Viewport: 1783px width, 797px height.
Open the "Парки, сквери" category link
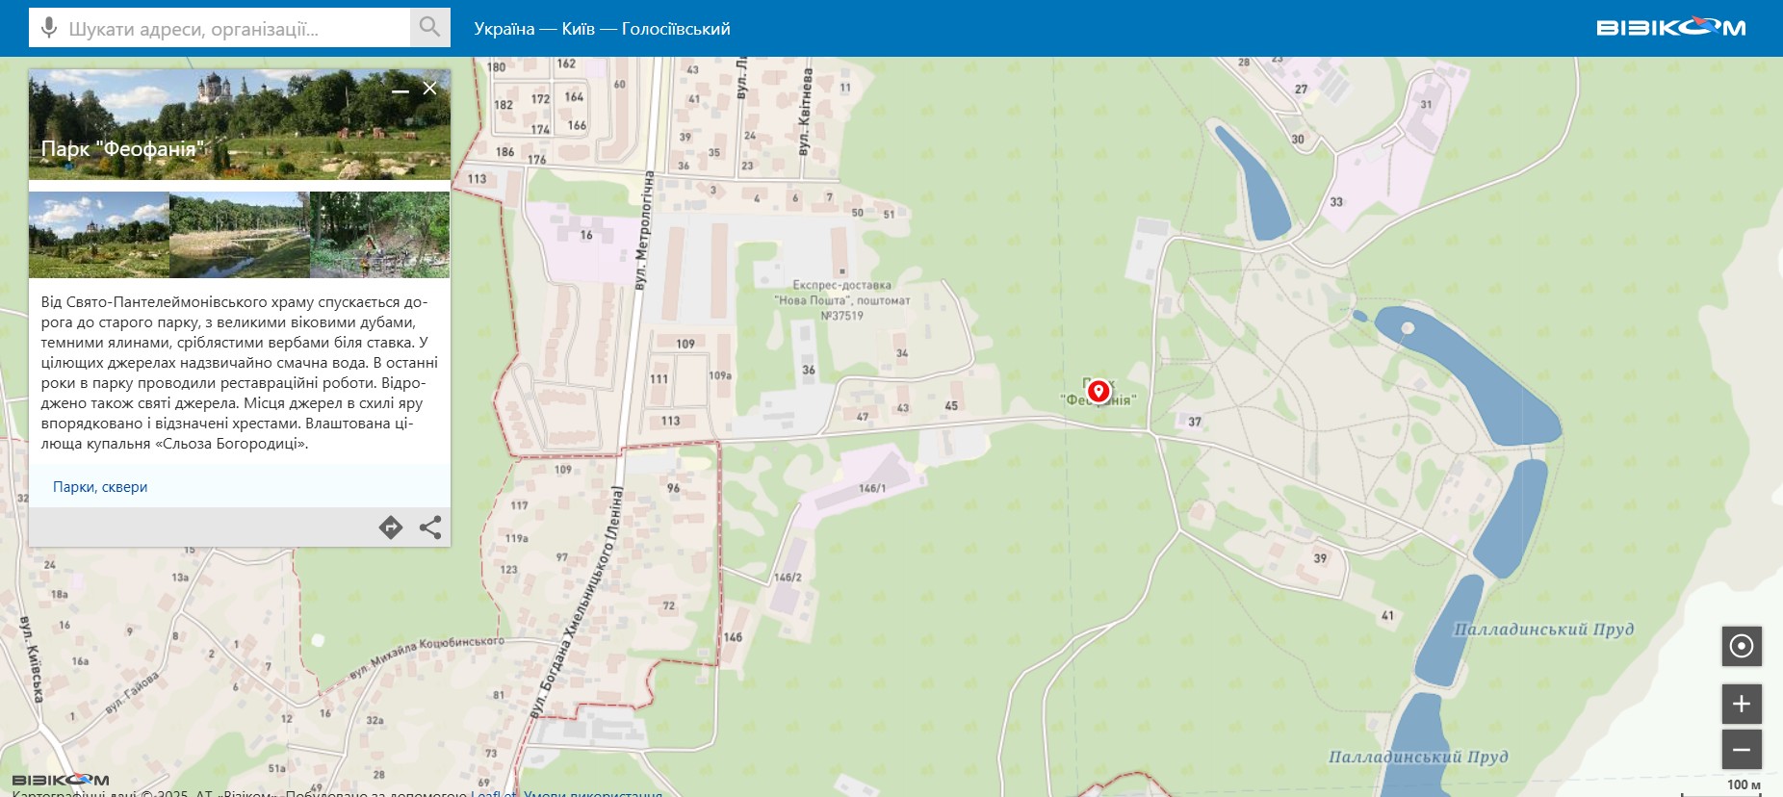[x=100, y=487]
